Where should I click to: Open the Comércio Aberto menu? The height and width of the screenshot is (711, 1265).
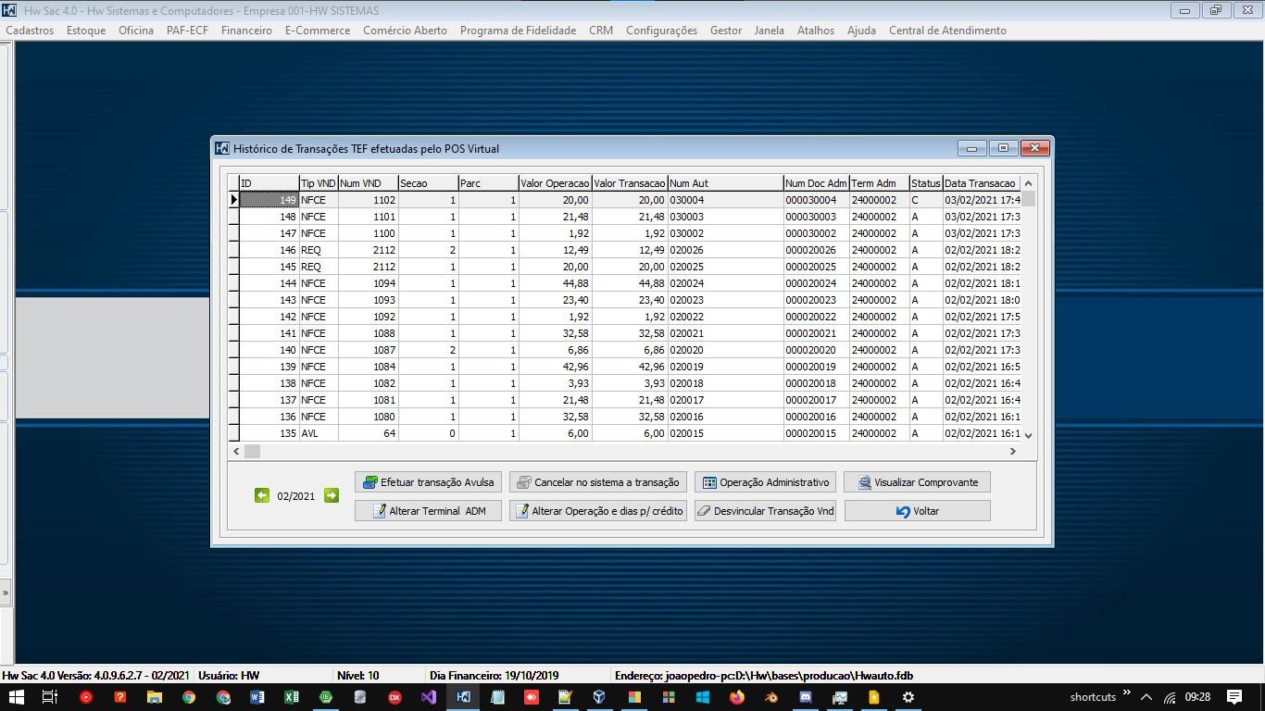coord(405,31)
